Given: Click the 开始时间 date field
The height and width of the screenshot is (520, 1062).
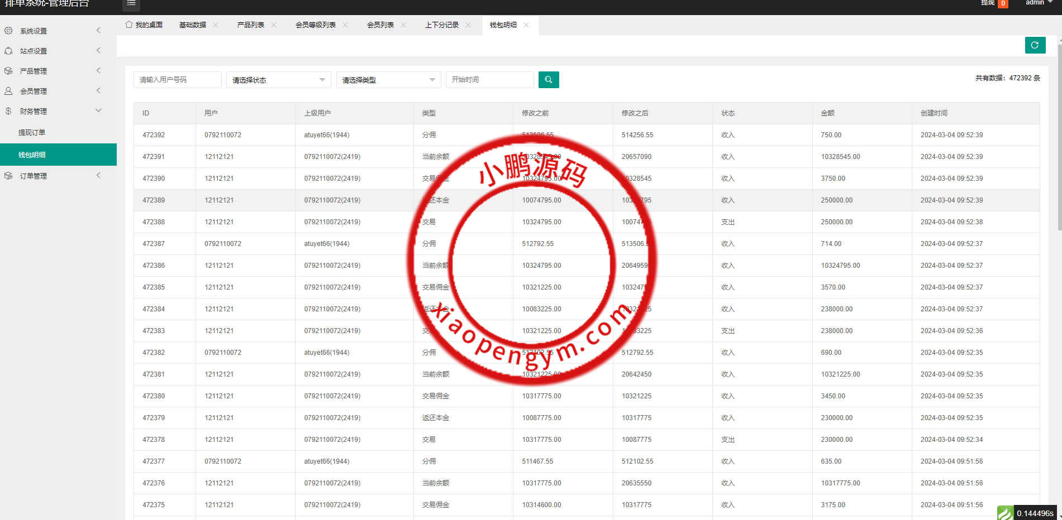Looking at the screenshot, I should coord(489,80).
